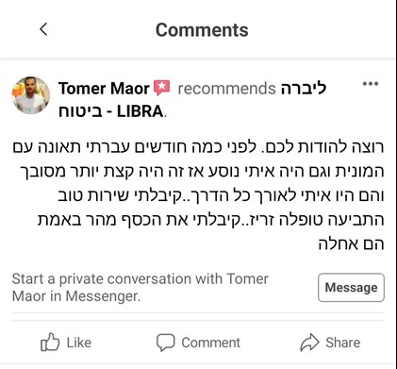The image size is (397, 369).
Task: Click the review line beginning התביעה טופלה
Action: pyautogui.click(x=211, y=220)
